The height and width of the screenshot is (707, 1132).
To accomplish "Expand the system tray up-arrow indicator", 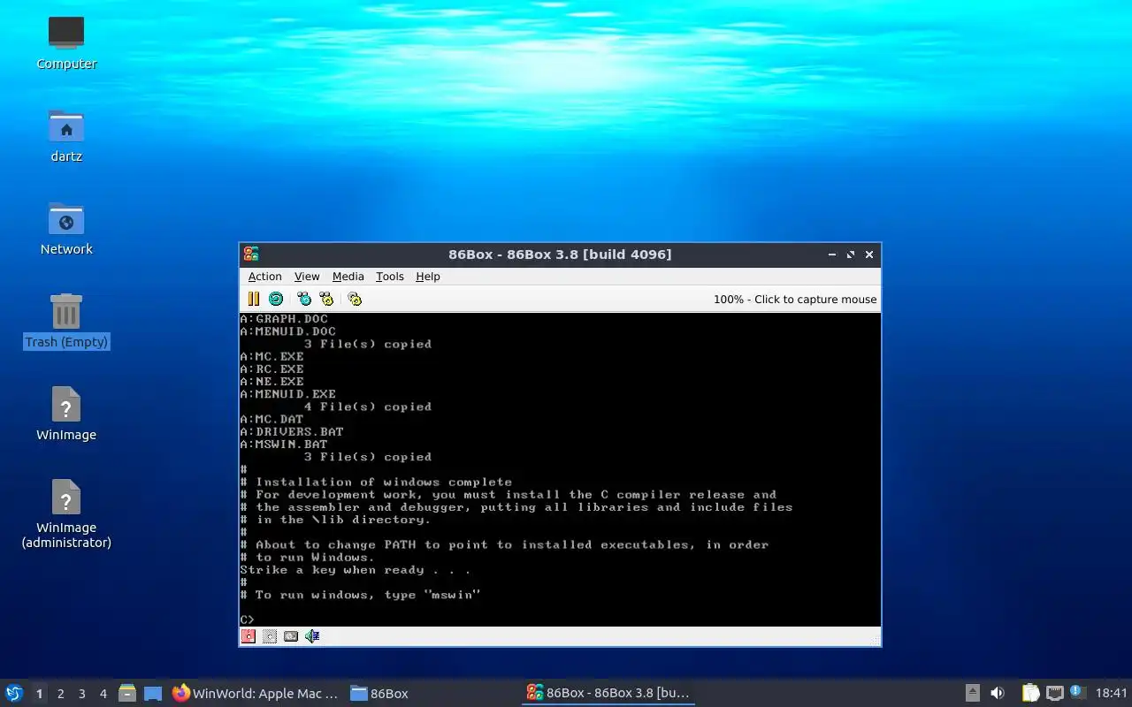I will [x=972, y=694].
